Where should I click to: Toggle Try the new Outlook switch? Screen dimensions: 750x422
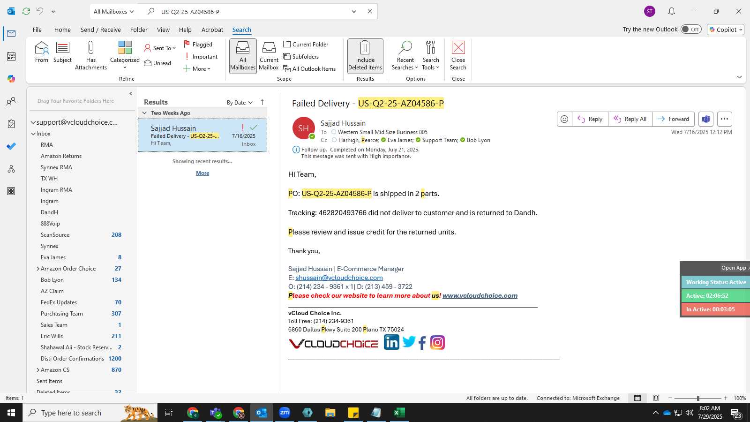(691, 29)
